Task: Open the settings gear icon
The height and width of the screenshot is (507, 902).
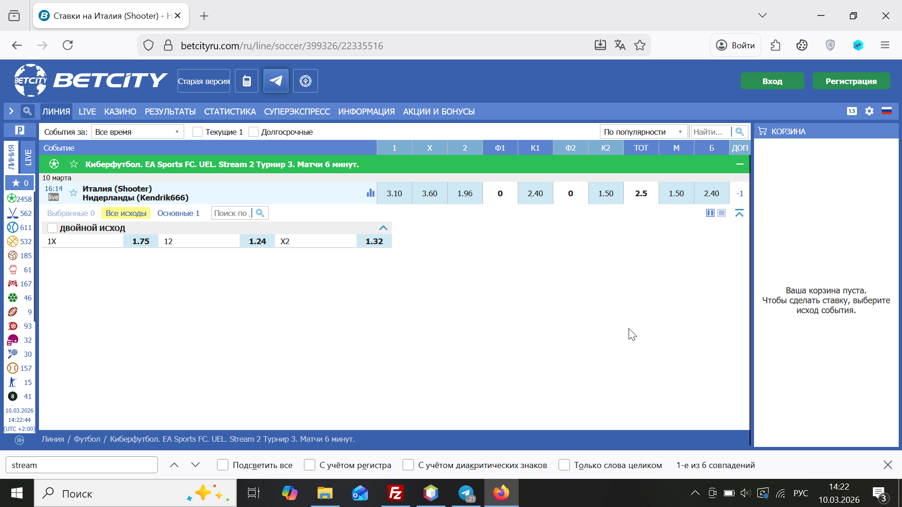Action: pos(869,111)
